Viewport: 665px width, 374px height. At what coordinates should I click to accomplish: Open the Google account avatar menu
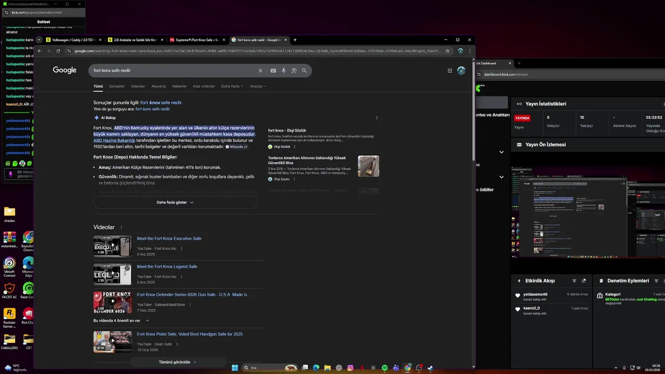461,71
